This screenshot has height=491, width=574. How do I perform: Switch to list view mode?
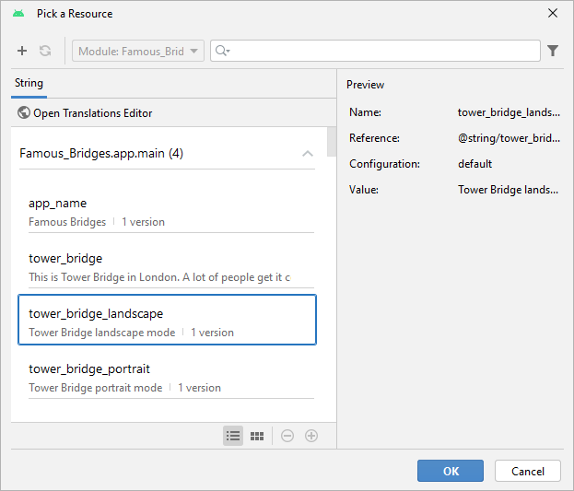coord(233,436)
